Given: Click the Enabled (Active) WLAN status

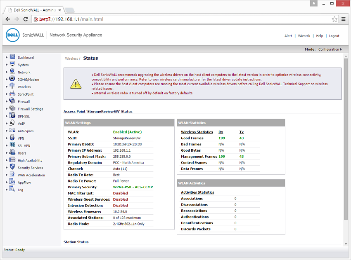Looking at the screenshot, I should [127, 132].
